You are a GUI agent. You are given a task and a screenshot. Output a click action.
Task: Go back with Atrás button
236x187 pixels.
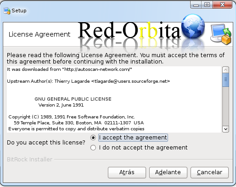127,172
